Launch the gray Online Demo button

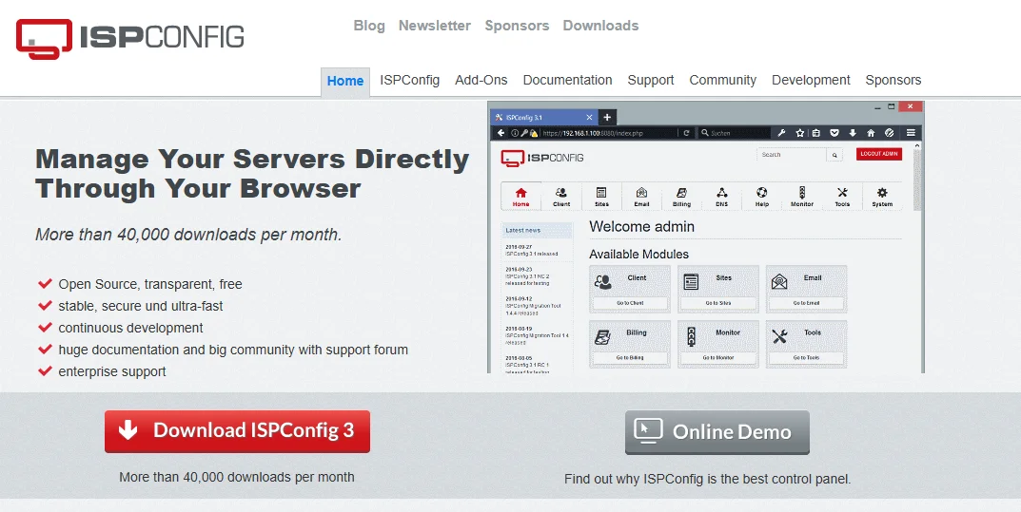coord(717,432)
